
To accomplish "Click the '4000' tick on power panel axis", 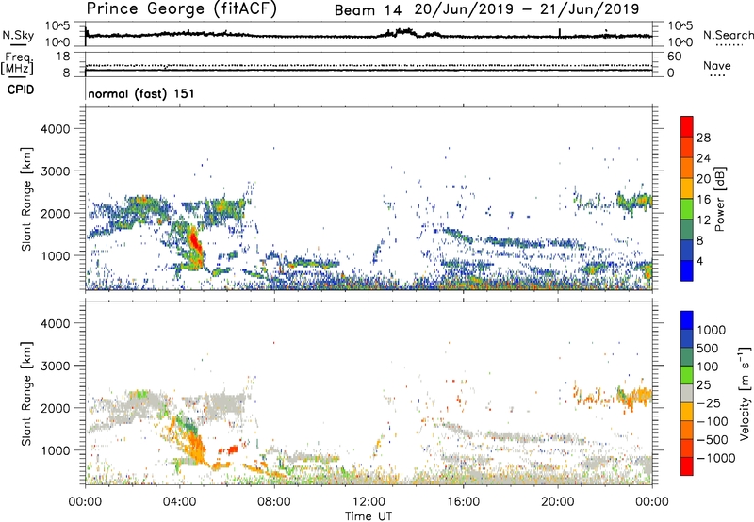I will coord(55,129).
